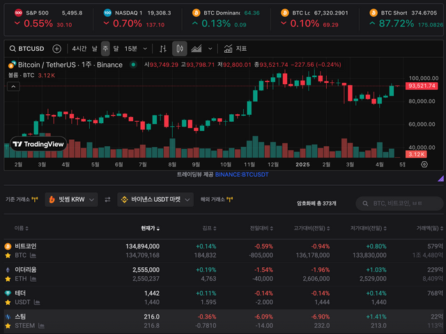This screenshot has width=446, height=334.
Task: Toggle the favorite star for ETH
Action: (8, 279)
